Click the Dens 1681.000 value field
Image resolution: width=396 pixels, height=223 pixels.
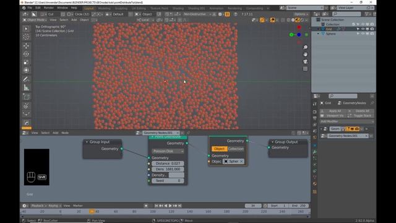tap(168, 169)
